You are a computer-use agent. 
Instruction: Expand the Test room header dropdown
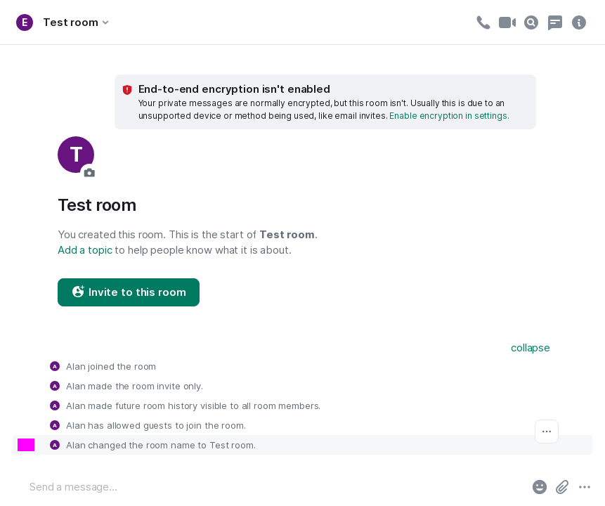click(105, 22)
